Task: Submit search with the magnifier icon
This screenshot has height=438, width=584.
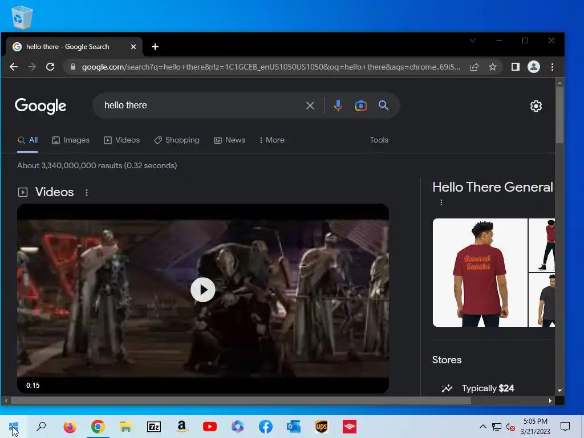Action: (383, 106)
